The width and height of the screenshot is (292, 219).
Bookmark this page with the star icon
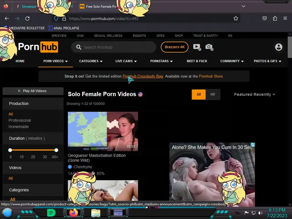pyautogui.click(x=236, y=18)
